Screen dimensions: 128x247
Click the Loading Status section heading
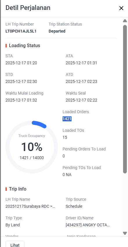(24, 45)
